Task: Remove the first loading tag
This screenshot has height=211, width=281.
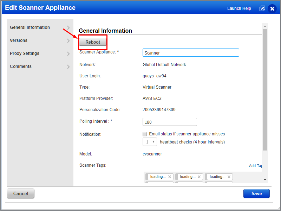Action: (170, 177)
